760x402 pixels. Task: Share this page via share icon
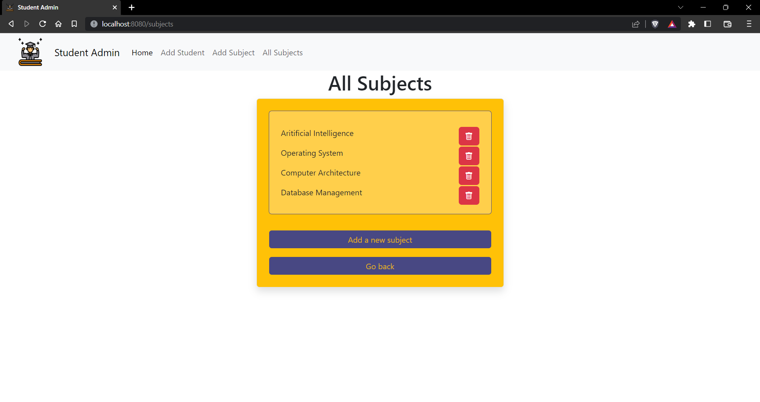click(x=636, y=24)
